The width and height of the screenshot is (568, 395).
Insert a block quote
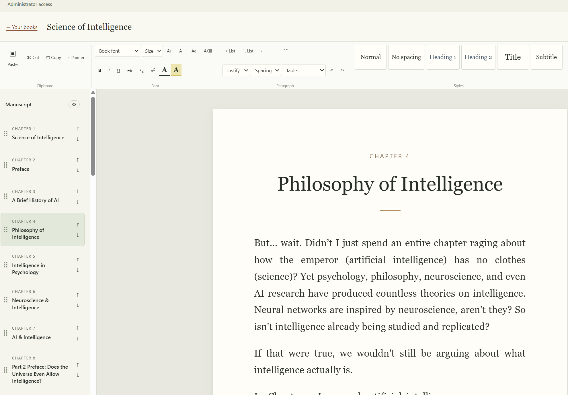285,51
